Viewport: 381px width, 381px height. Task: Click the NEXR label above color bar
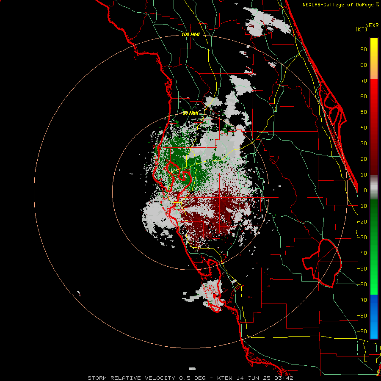coord(372,25)
